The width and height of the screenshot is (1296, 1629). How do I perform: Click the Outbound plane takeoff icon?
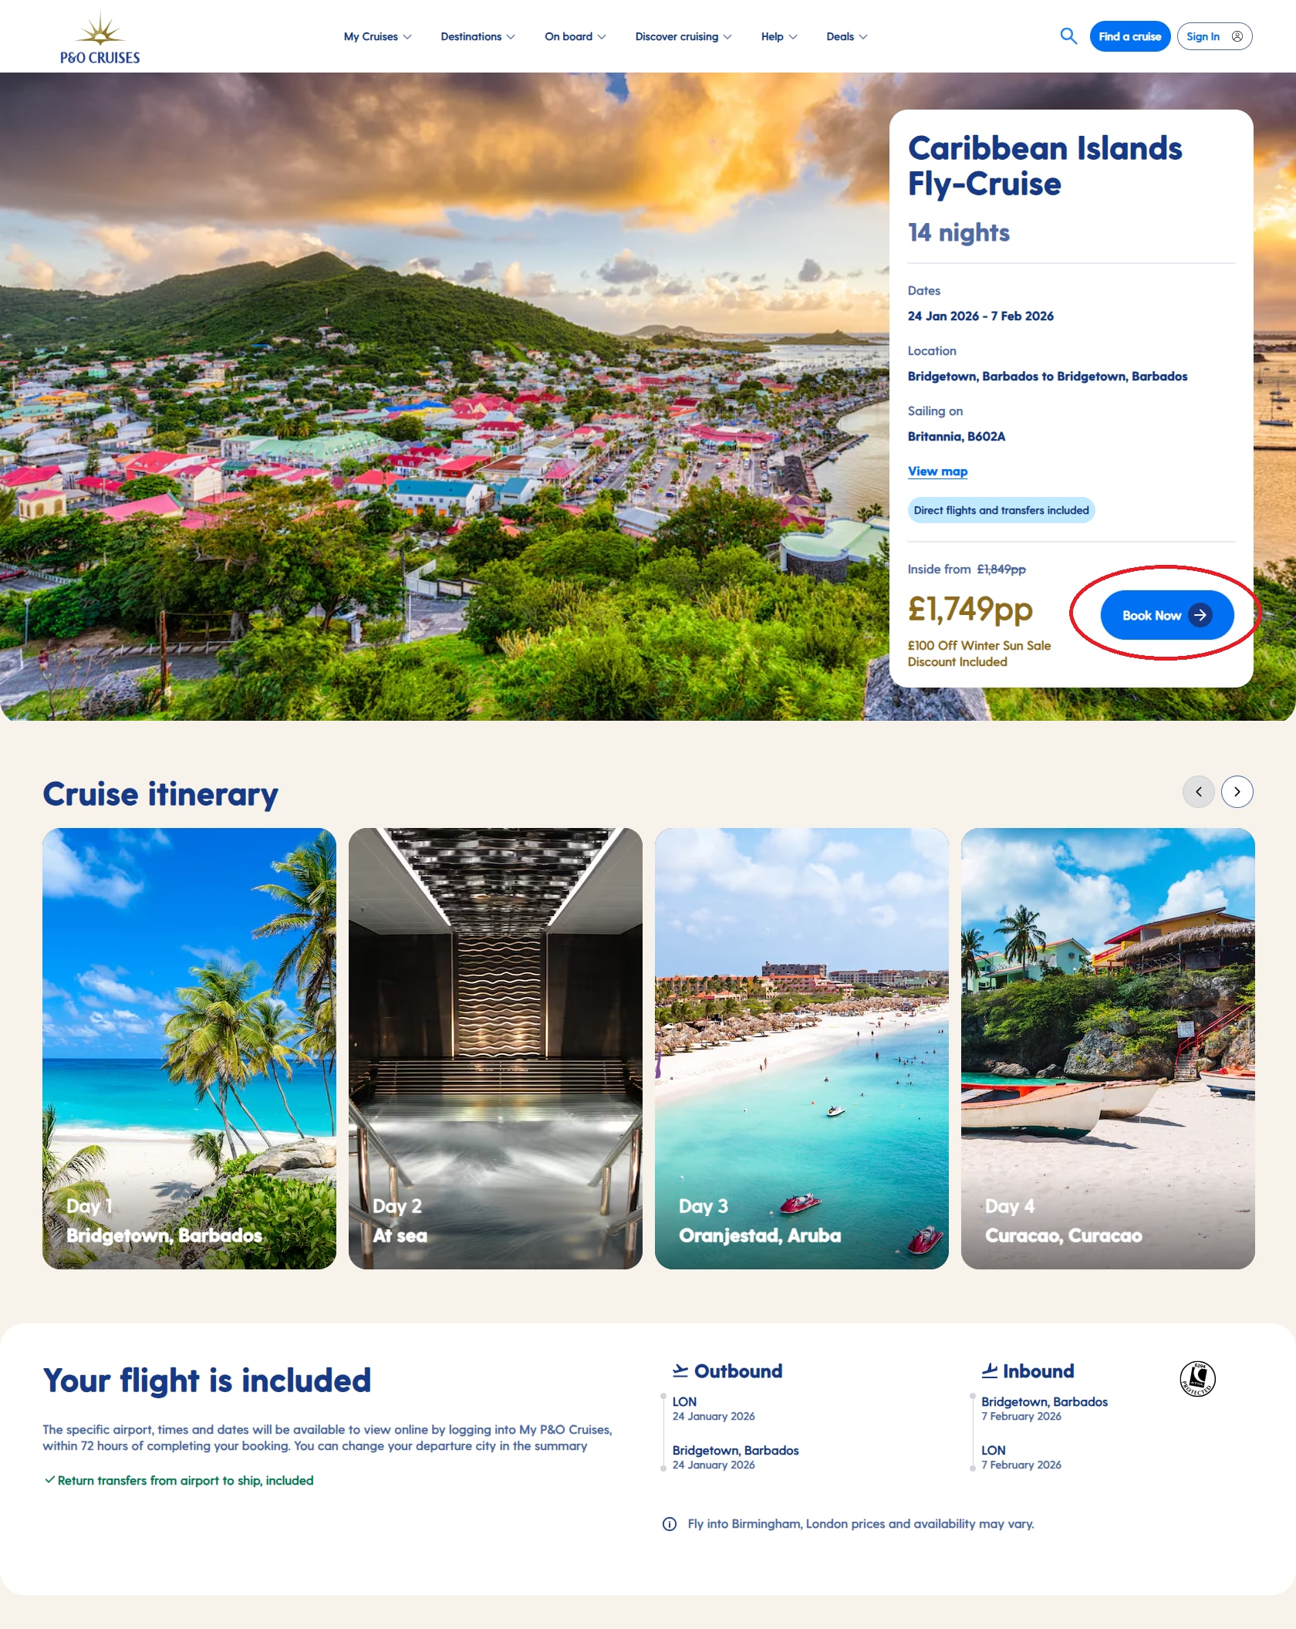(x=680, y=1370)
